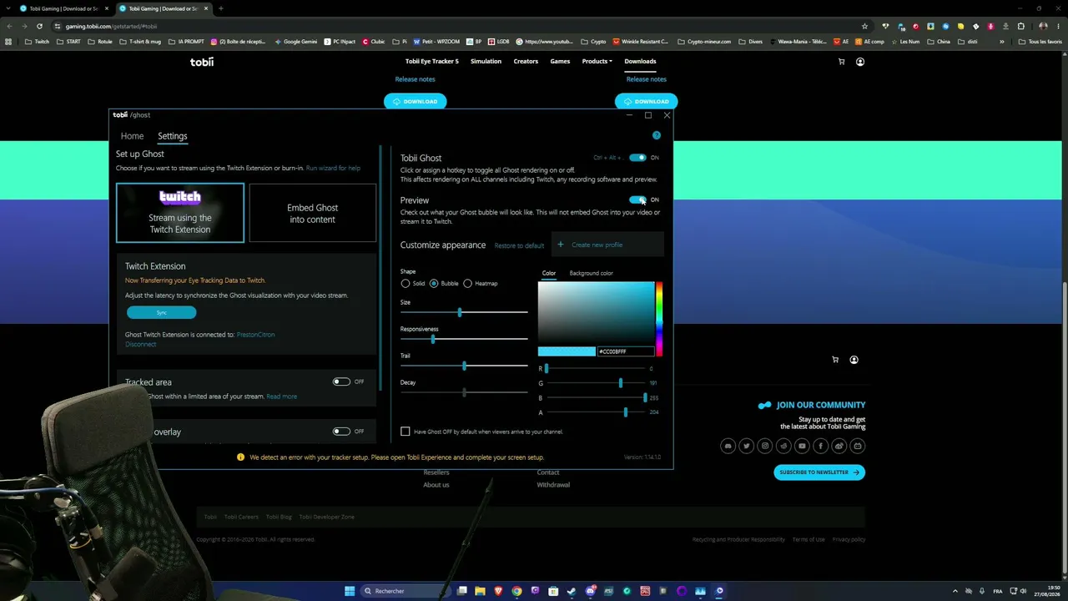
Task: Reload the browser page
Action: 39,26
